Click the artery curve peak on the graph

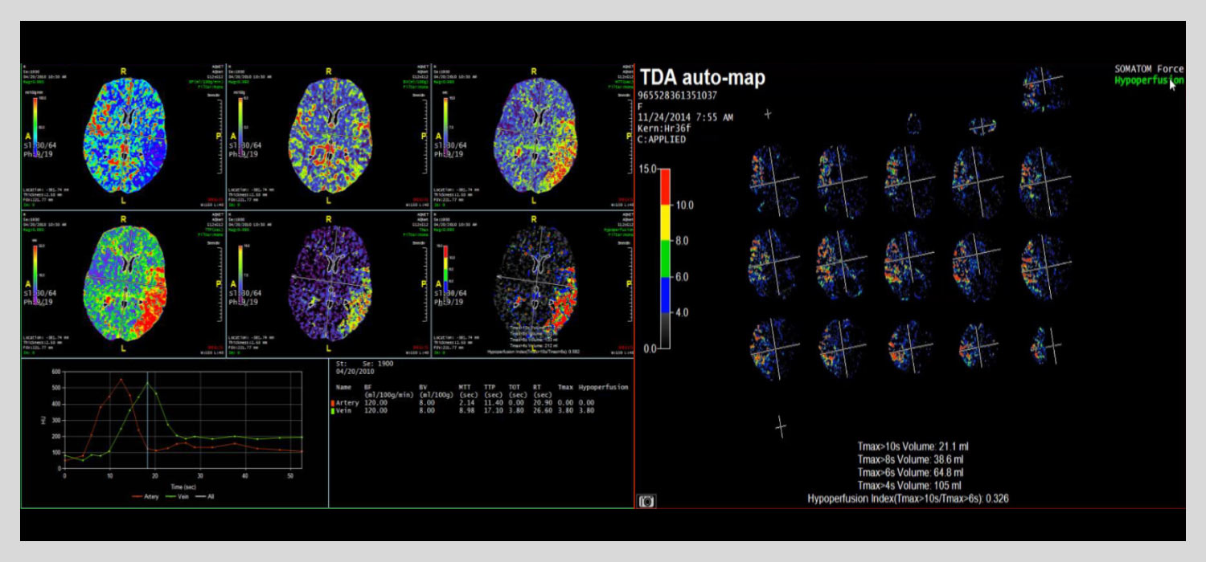(121, 379)
